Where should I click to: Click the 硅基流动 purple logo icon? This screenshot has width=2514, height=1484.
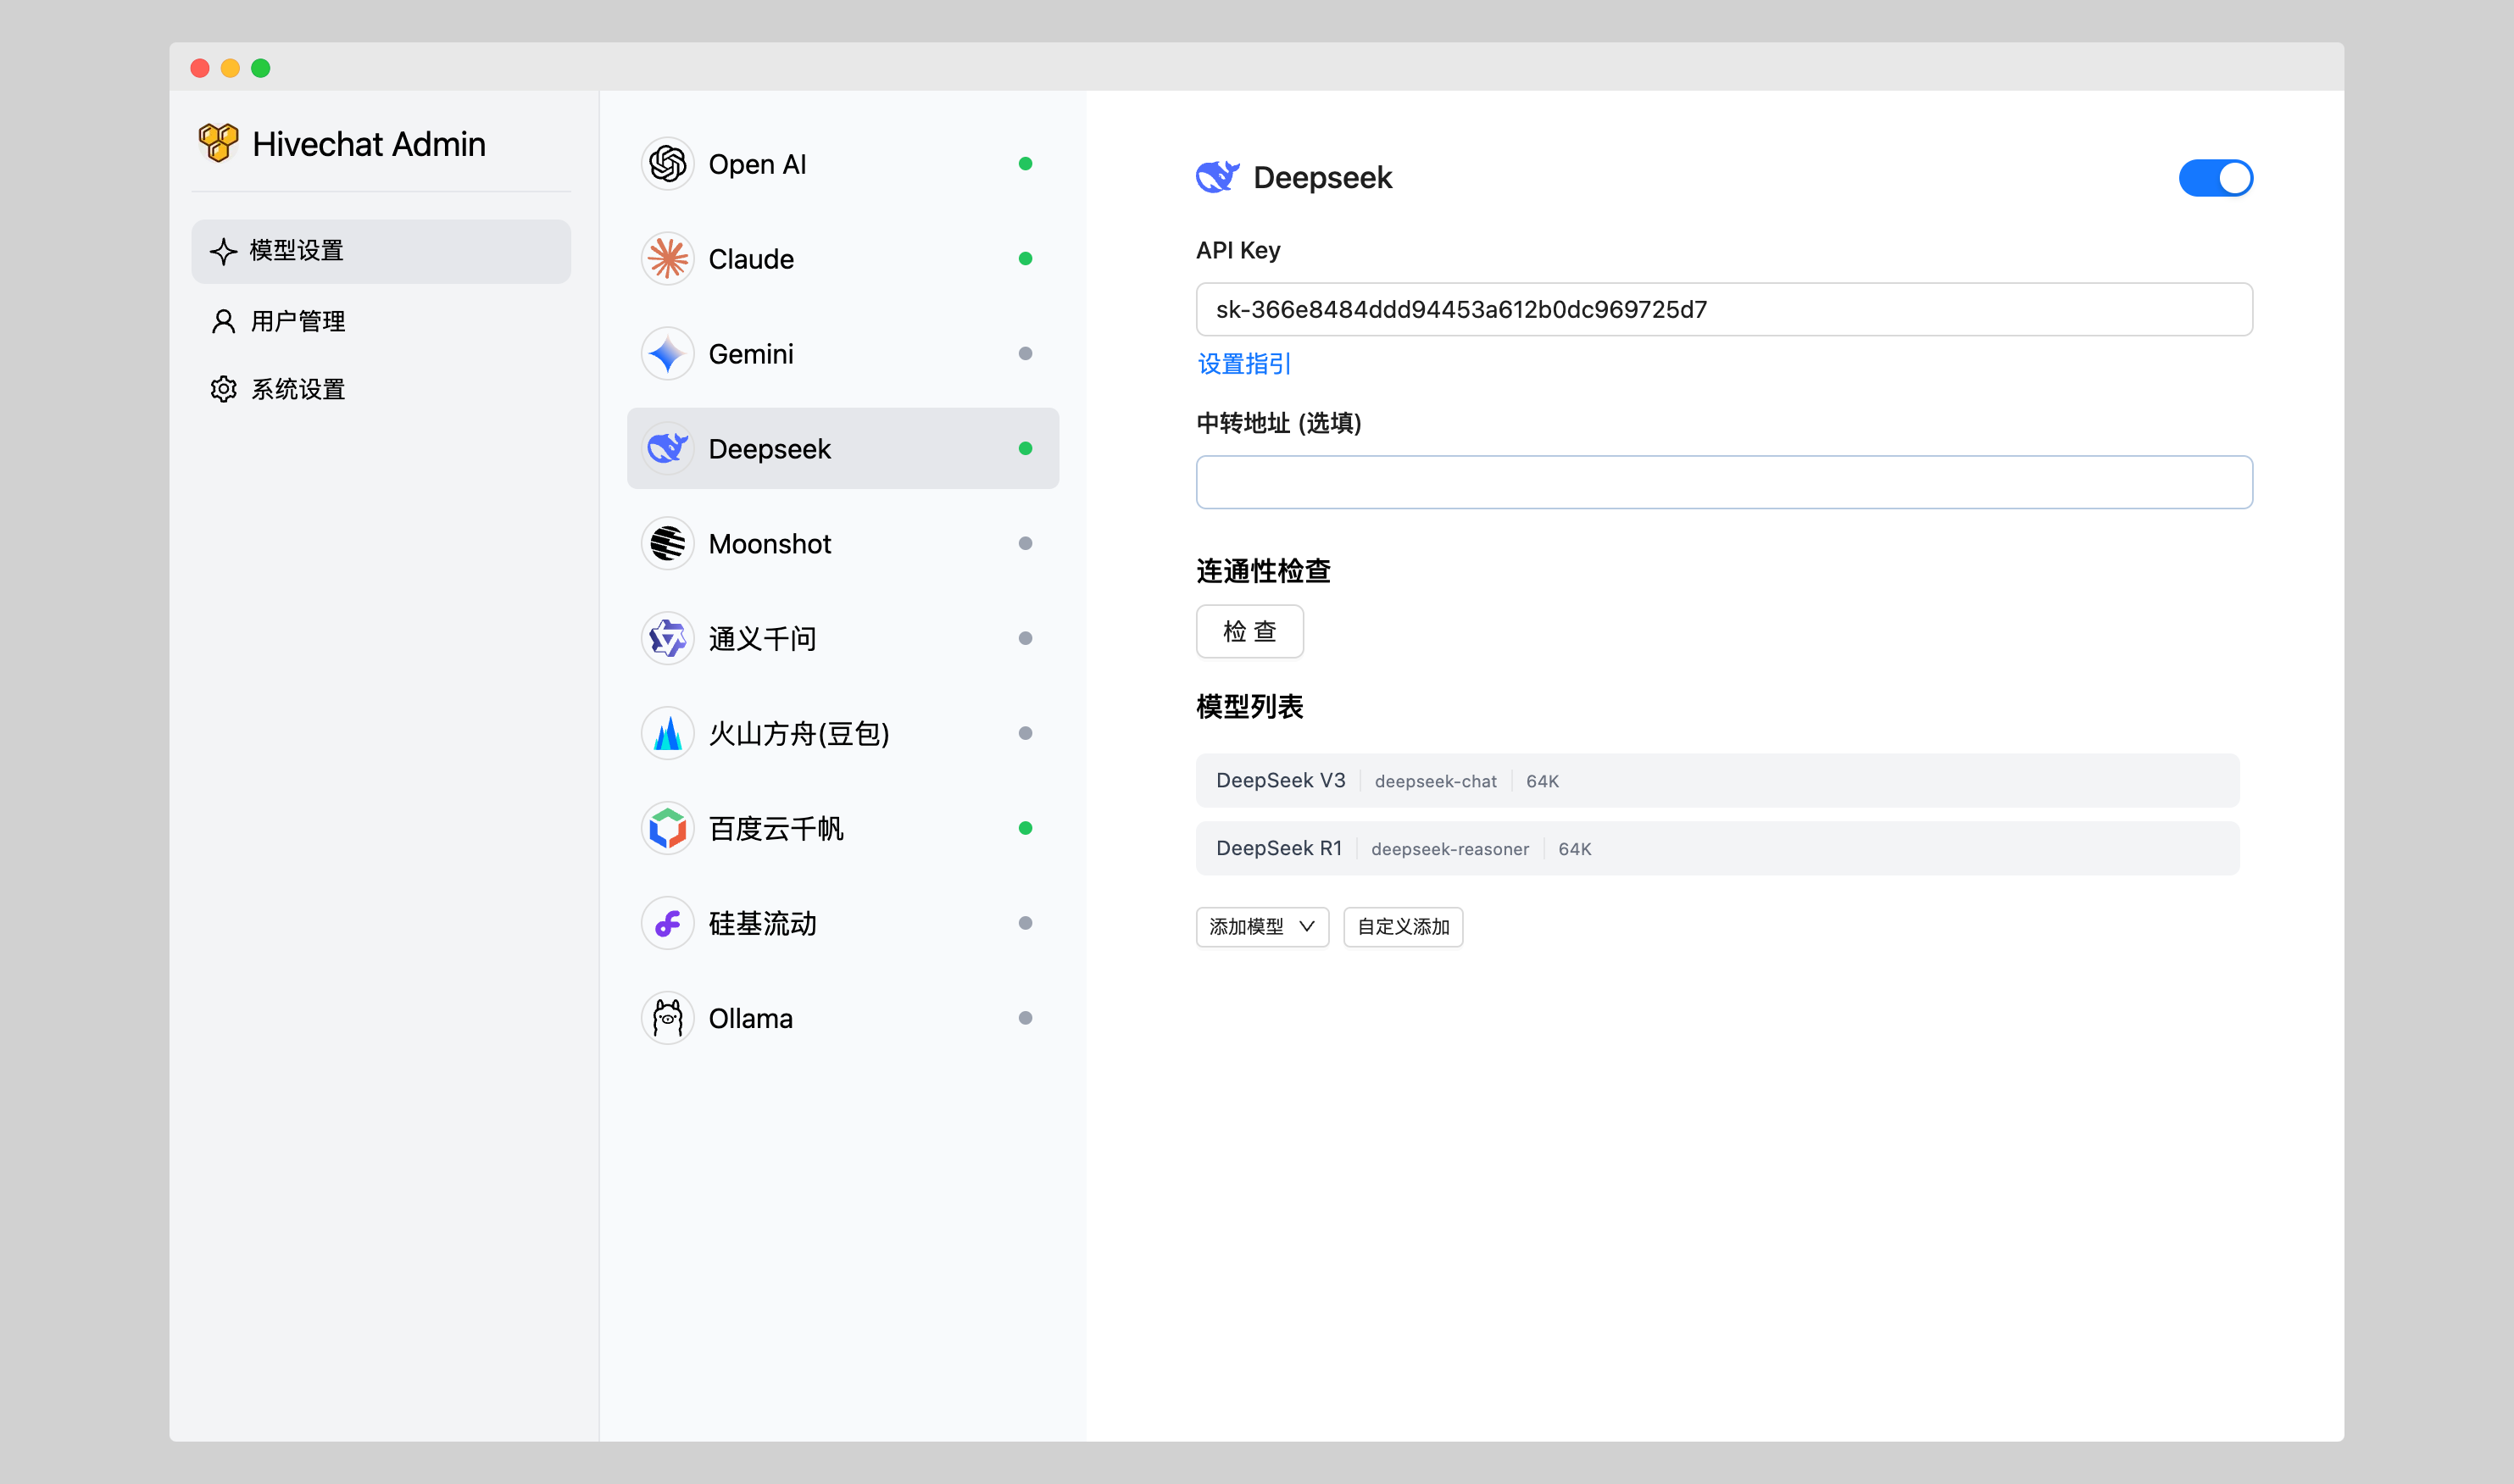click(667, 924)
